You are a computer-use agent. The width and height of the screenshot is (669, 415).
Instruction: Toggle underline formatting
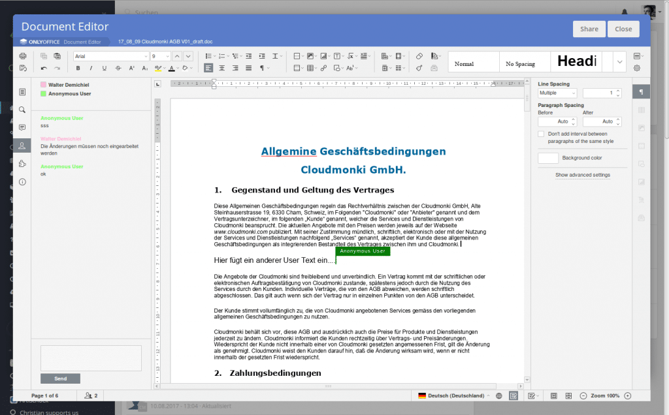pos(104,68)
